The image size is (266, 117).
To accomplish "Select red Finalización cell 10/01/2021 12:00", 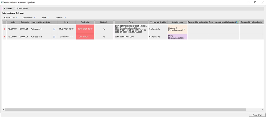I will coord(85,29).
